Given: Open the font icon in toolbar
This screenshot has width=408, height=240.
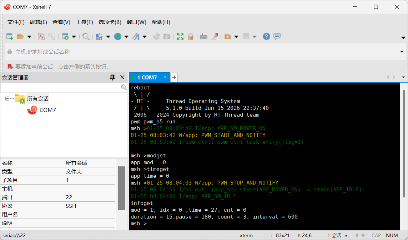Looking at the screenshot, I should [x=136, y=36].
